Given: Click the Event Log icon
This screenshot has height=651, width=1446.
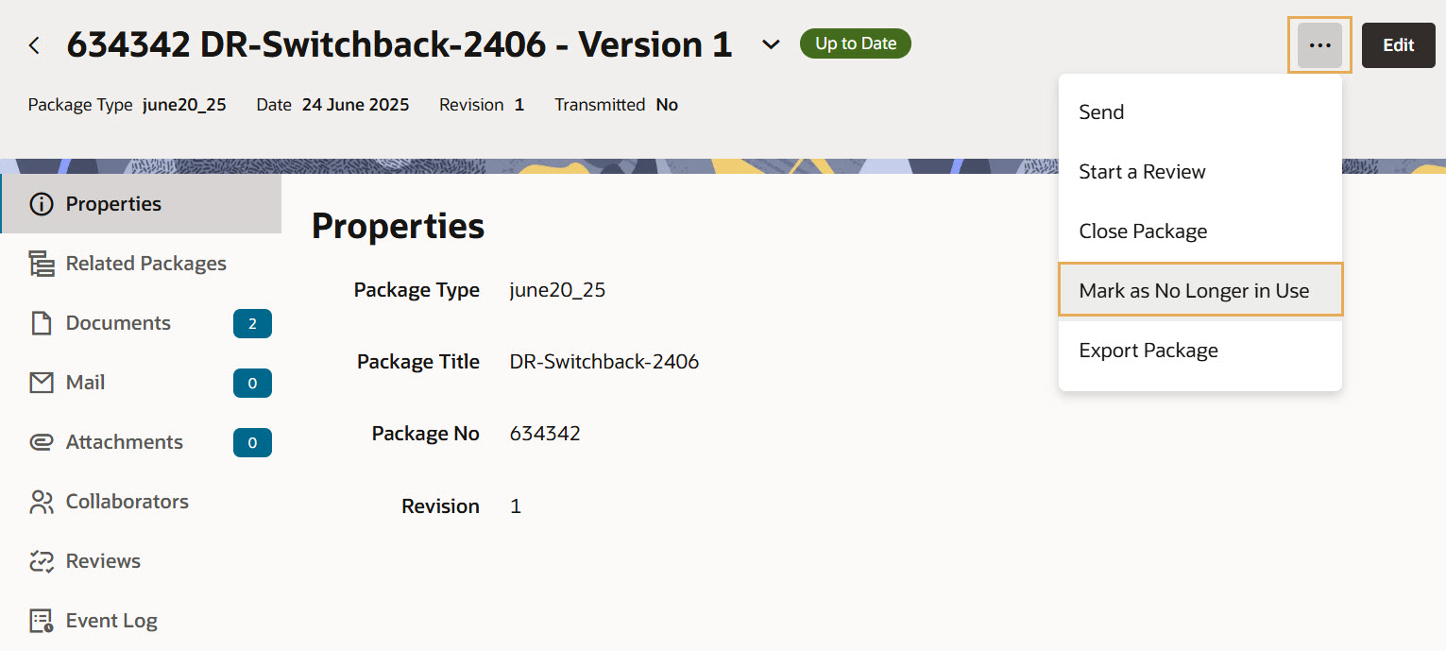Looking at the screenshot, I should click(42, 621).
